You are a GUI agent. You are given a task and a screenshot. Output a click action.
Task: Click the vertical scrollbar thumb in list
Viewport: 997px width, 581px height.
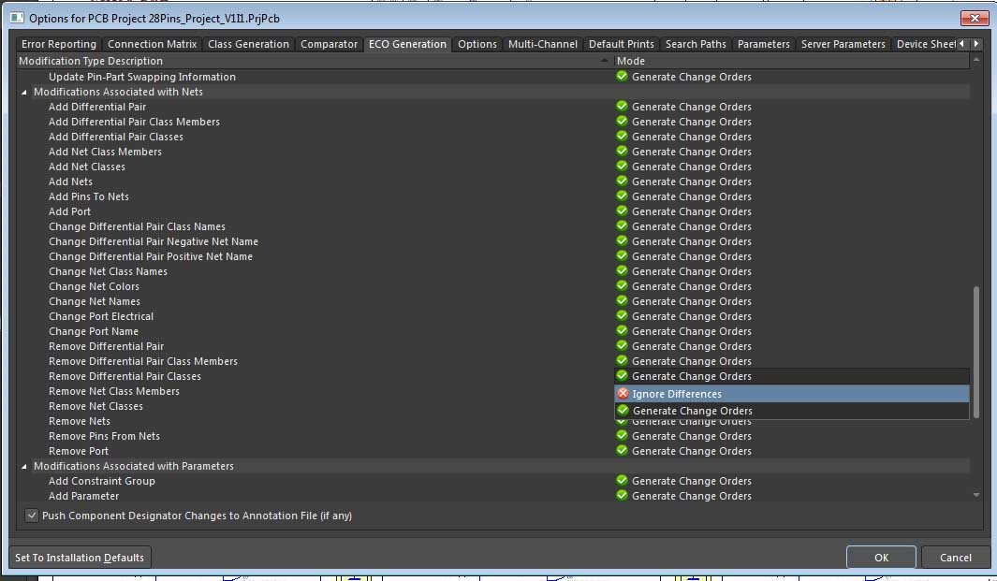976,351
